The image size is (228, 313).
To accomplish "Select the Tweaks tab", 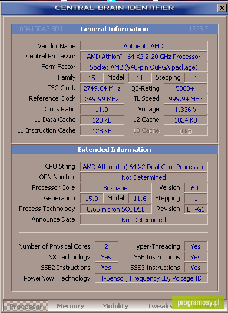I will coord(160,306).
